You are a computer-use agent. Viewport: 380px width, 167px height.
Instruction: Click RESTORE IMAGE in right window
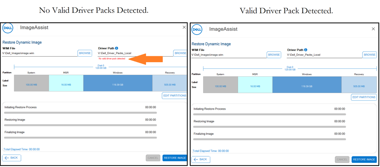click(x=364, y=160)
